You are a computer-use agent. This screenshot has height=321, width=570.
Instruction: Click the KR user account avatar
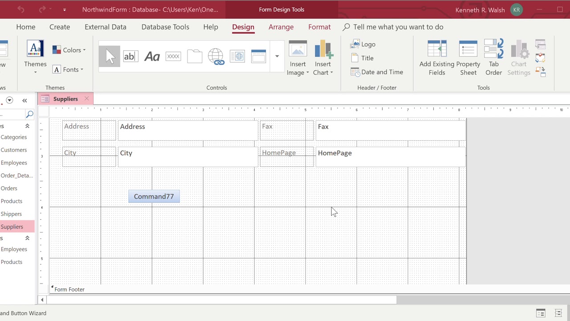point(517,10)
